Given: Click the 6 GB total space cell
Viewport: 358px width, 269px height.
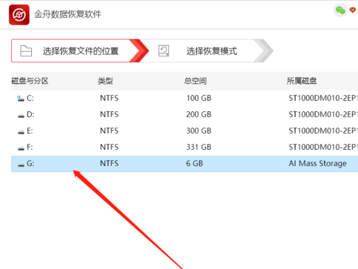Looking at the screenshot, I should [194, 163].
